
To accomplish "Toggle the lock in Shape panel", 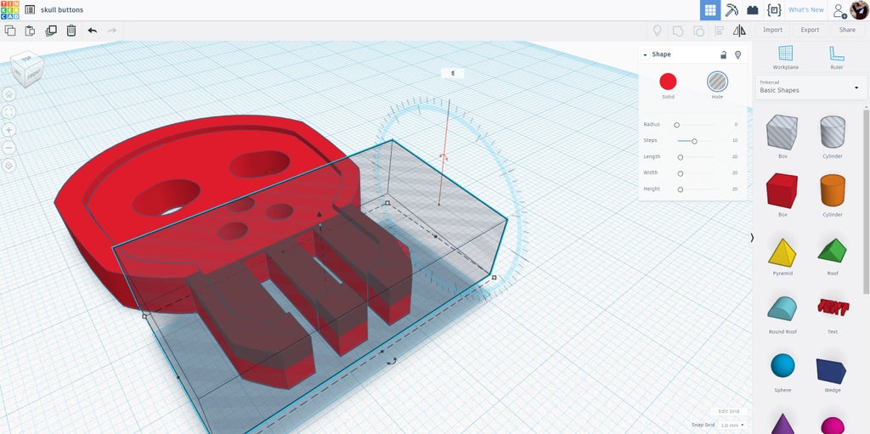I will coord(723,54).
